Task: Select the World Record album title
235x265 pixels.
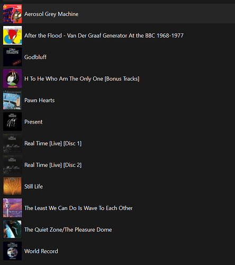Action: [41, 251]
